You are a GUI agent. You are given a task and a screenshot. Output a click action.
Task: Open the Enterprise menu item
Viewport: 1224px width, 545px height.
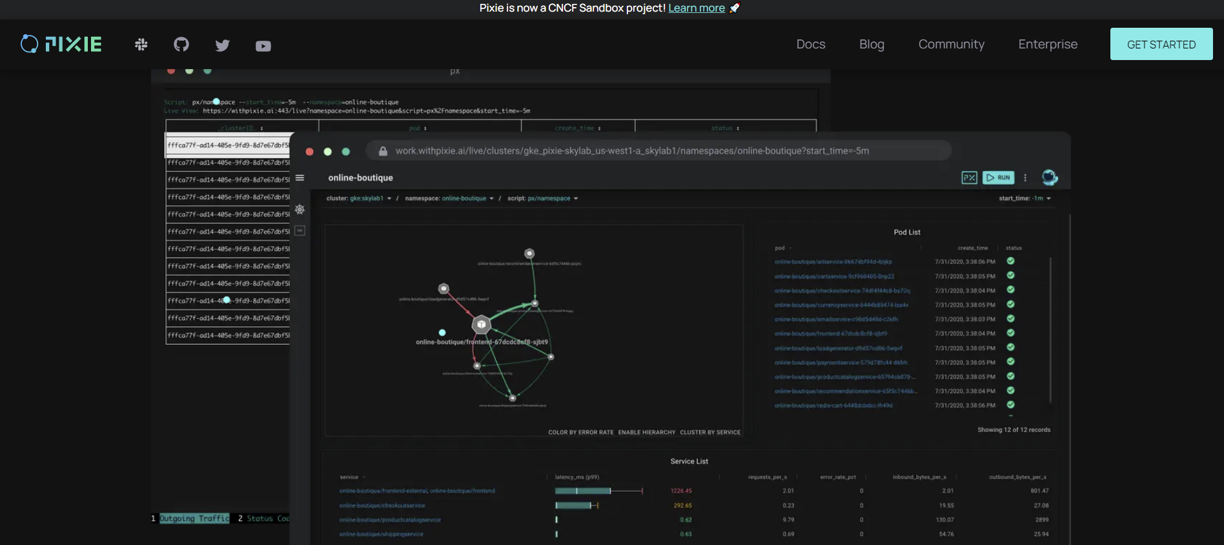click(1048, 44)
